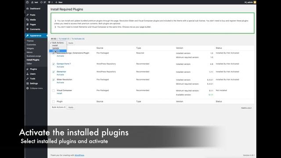The width and height of the screenshot is (281, 158).
Task: Open the Slider Revolution plugin name link
Action: [x=65, y=79]
